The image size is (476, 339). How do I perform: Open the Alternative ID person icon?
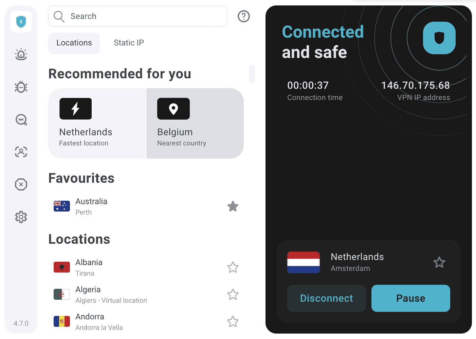21,152
